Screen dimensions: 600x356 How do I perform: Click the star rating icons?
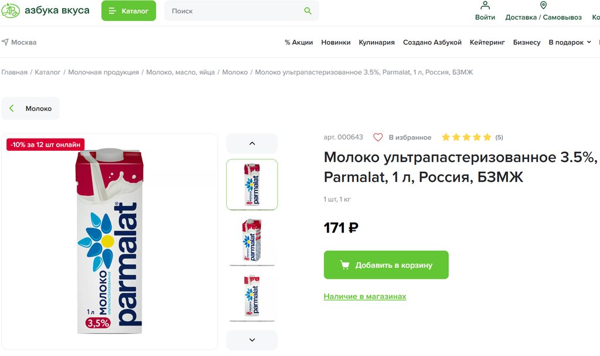[466, 137]
